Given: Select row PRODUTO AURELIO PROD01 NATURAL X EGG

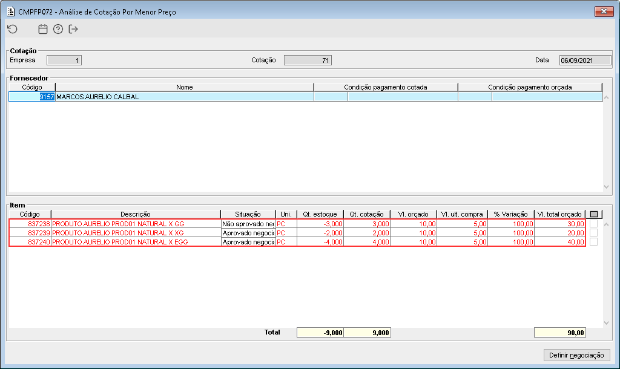Looking at the screenshot, I should [136, 242].
